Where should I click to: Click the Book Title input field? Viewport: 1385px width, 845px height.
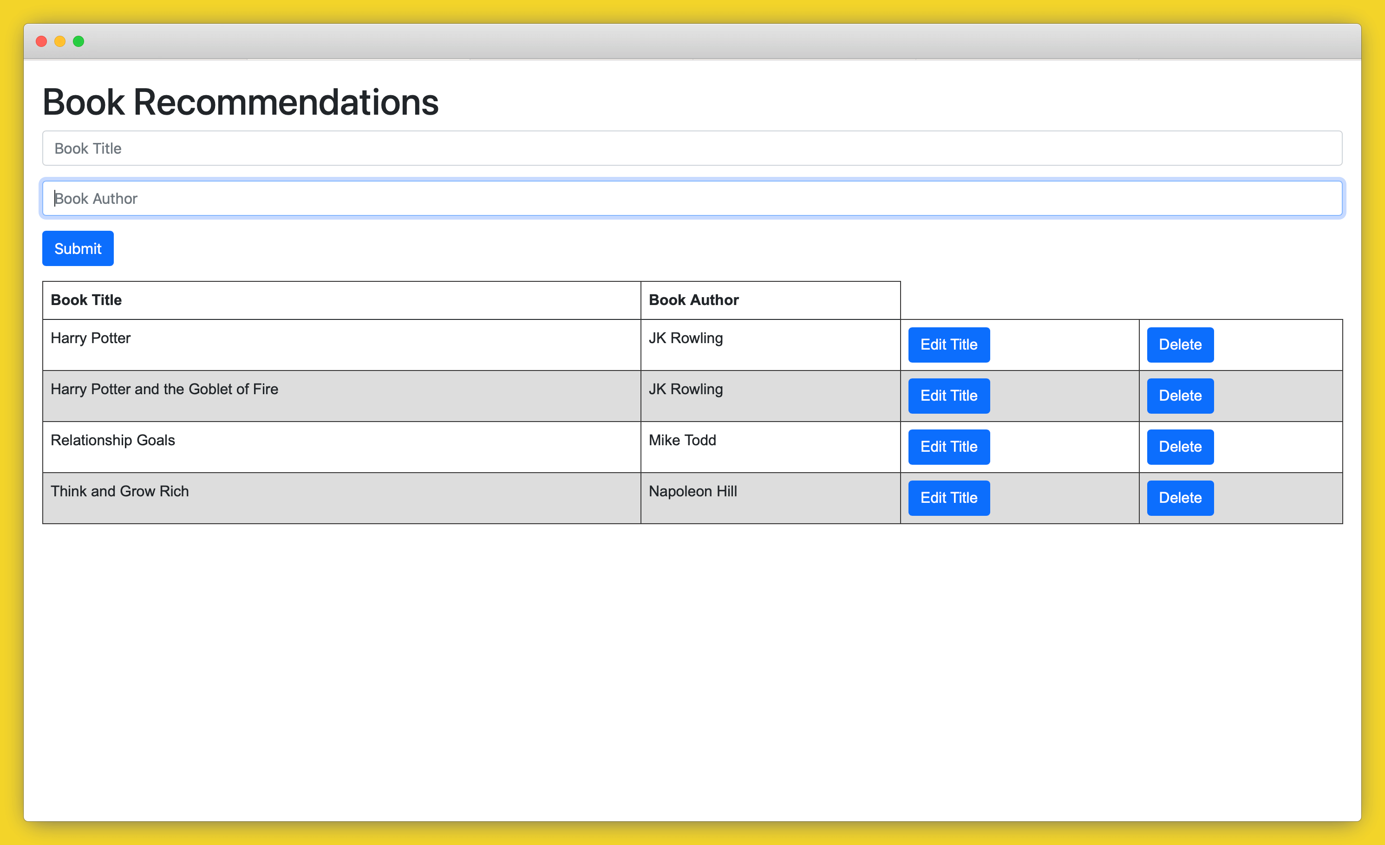click(692, 148)
